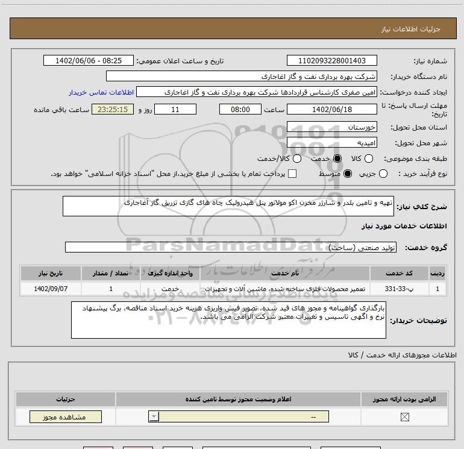Click the جزئیات column header
Screen dimensions: 464x449
66,399
